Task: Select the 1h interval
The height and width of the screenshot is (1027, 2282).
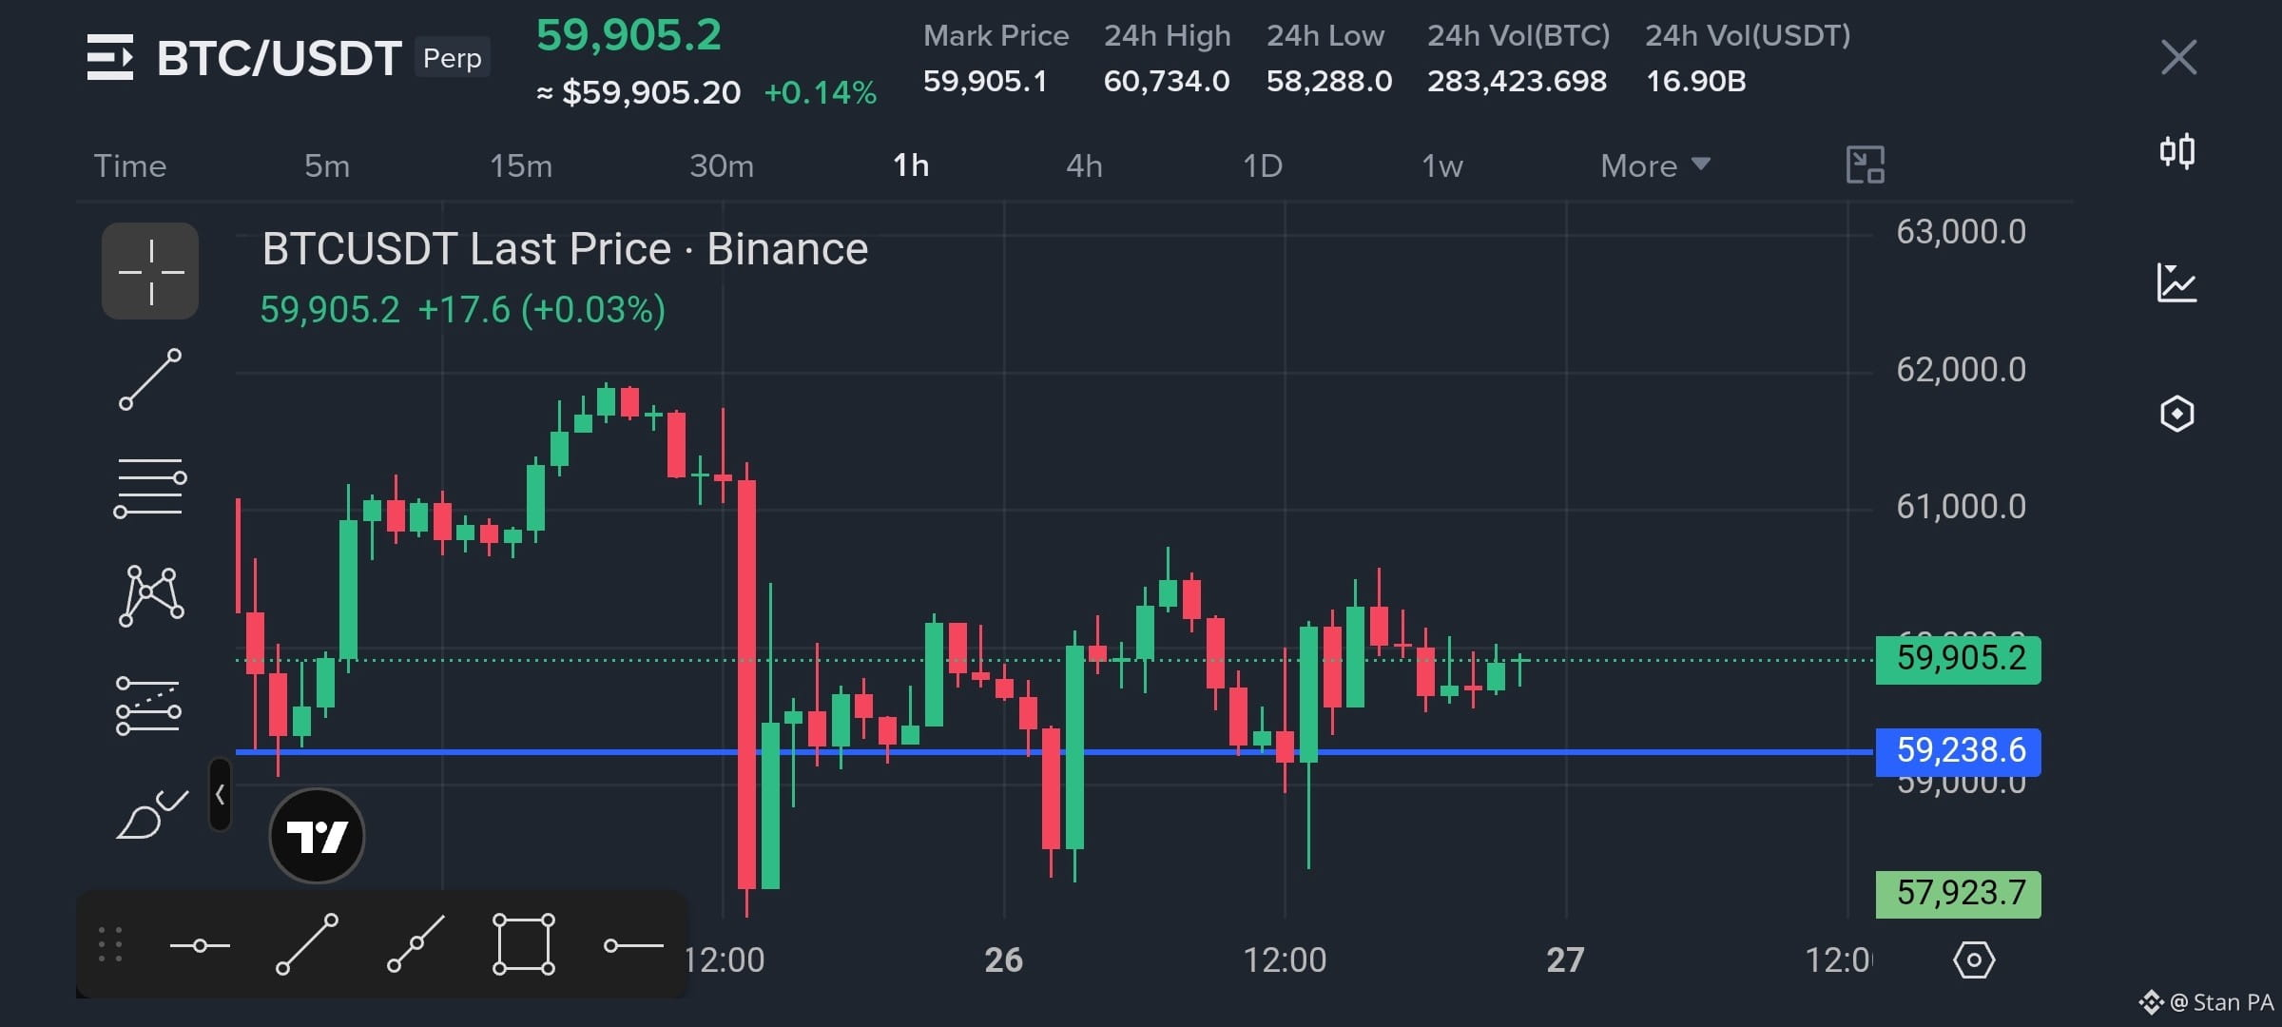Action: [x=911, y=165]
